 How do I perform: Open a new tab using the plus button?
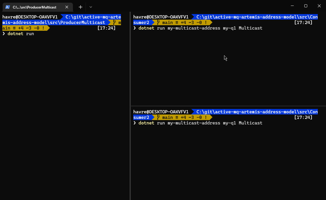point(80,7)
